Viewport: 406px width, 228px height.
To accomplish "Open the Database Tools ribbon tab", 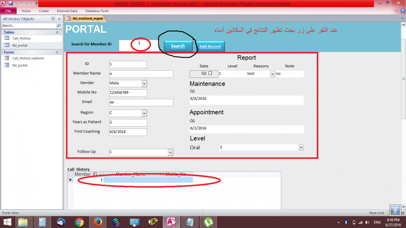I will 97,11.
